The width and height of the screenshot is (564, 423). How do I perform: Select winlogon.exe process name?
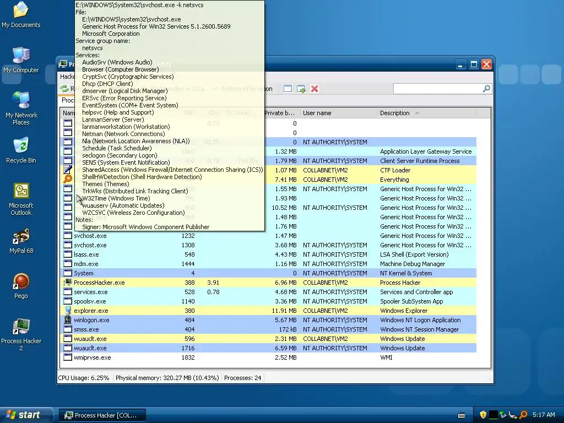(x=91, y=320)
